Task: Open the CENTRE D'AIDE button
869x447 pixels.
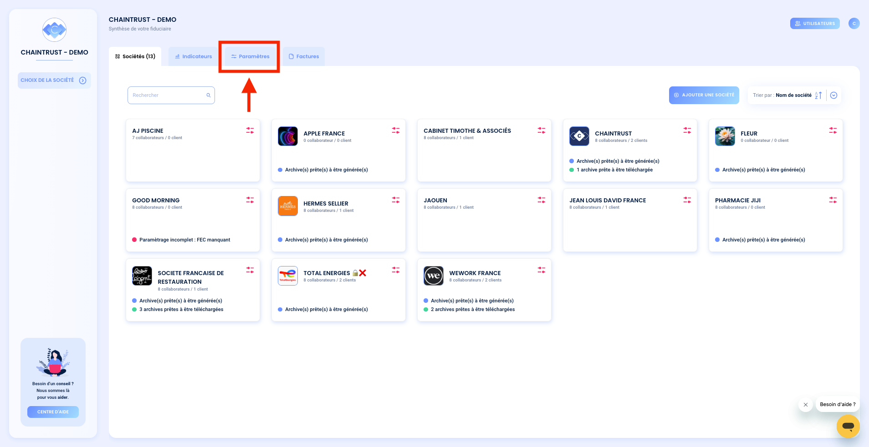Action: (x=53, y=412)
